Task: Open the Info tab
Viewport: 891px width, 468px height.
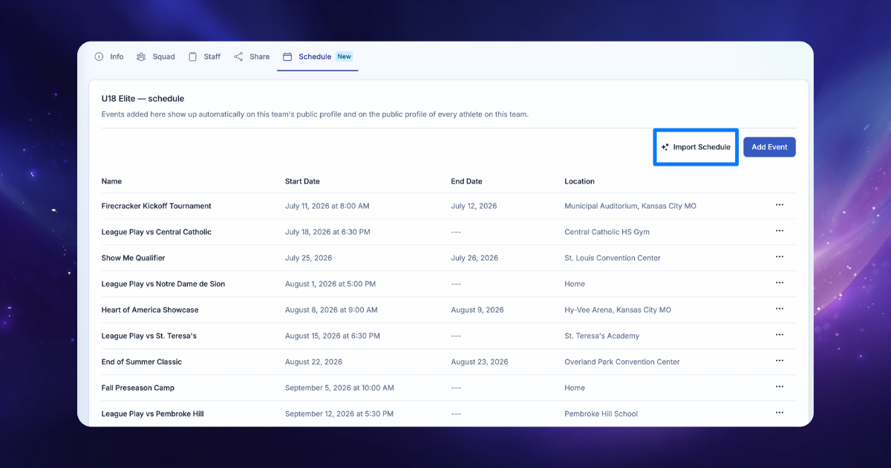Action: 109,56
